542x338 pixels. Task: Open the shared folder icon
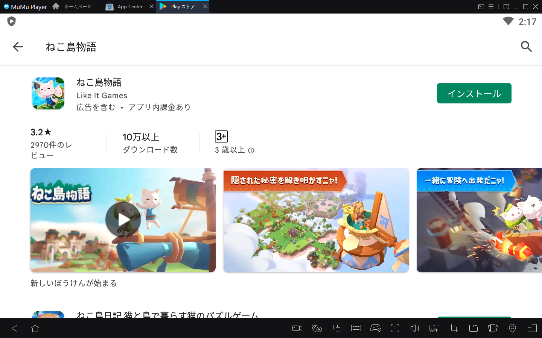point(473,329)
